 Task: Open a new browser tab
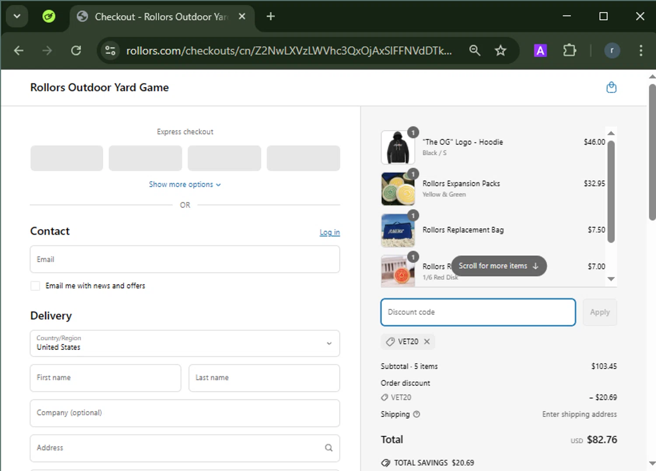(271, 16)
